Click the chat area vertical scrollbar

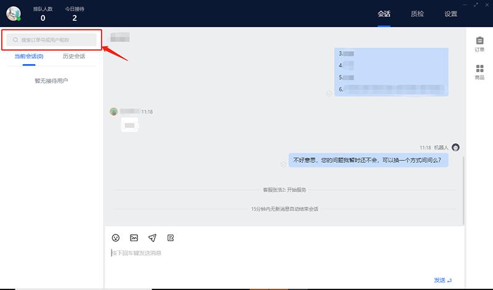463,190
